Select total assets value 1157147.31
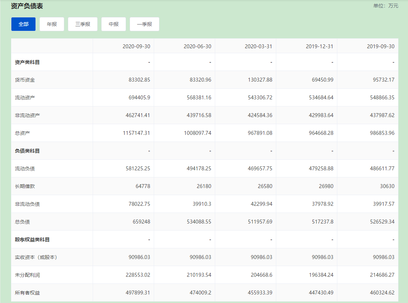Image resolution: width=408 pixels, height=303 pixels. (136, 133)
